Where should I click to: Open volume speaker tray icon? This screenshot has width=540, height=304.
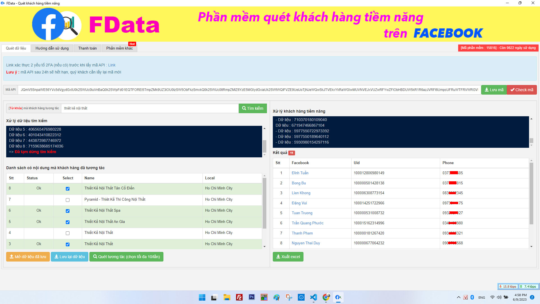pos(499,297)
